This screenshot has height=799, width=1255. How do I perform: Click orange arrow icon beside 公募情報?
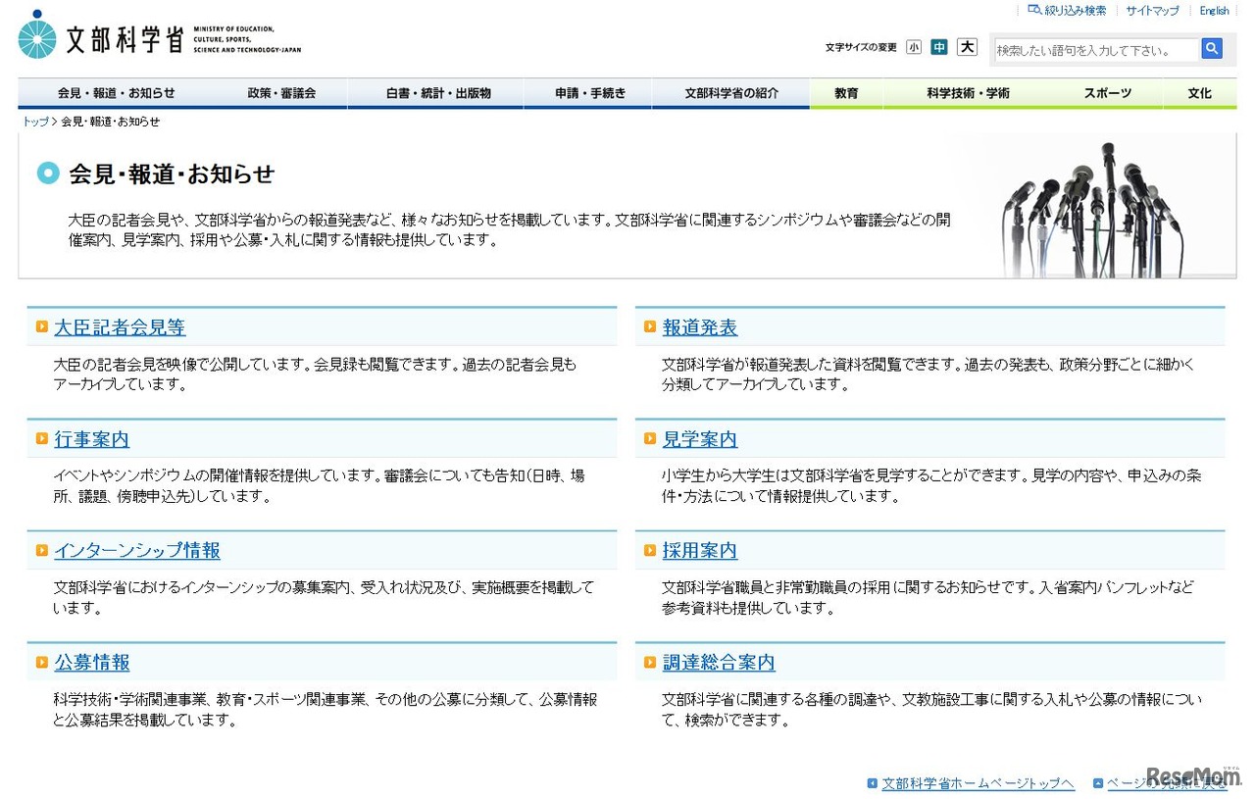coord(42,663)
